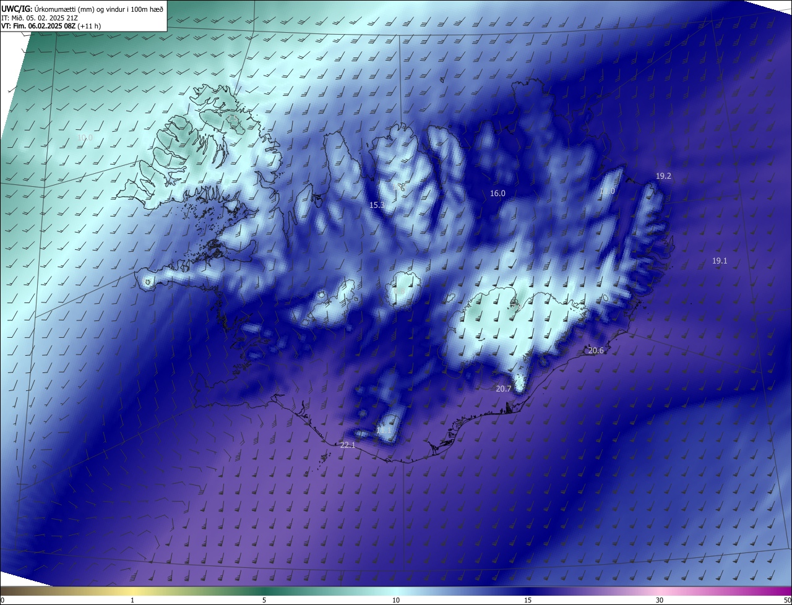The height and width of the screenshot is (605, 792).
Task: Select the 5 tick on the color scale
Action: point(264,600)
